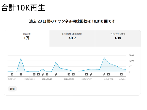Click the numbered multi-video badge under first peak

coord(21,74)
